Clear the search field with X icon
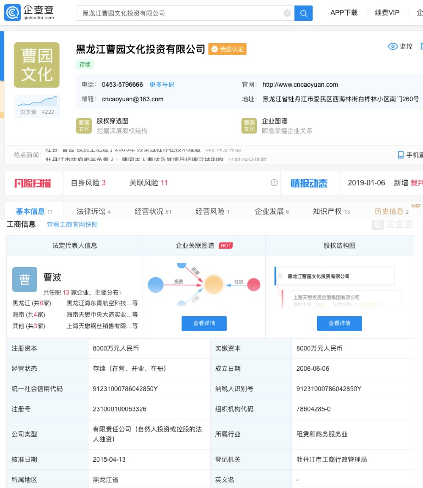The width and height of the screenshot is (423, 488). [x=287, y=13]
